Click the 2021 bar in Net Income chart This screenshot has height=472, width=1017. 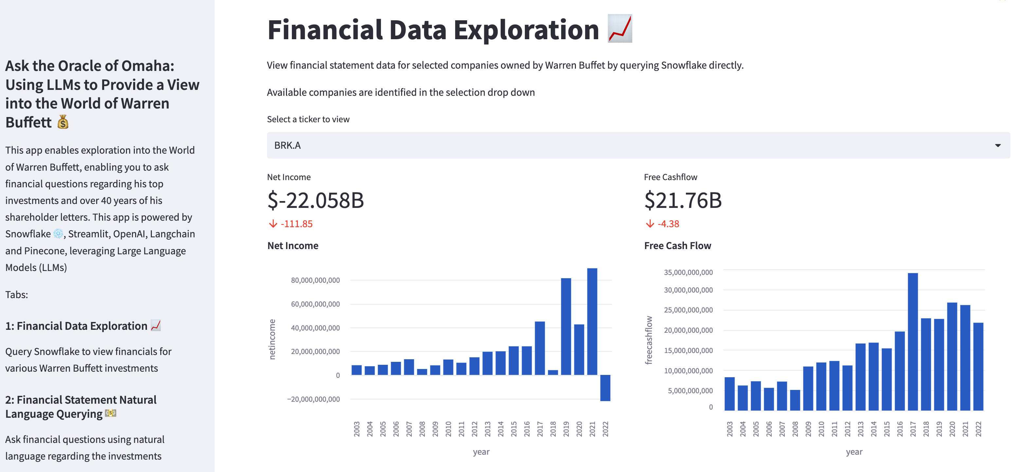pos(592,321)
